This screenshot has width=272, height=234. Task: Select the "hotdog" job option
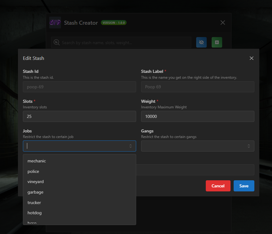[34, 213]
